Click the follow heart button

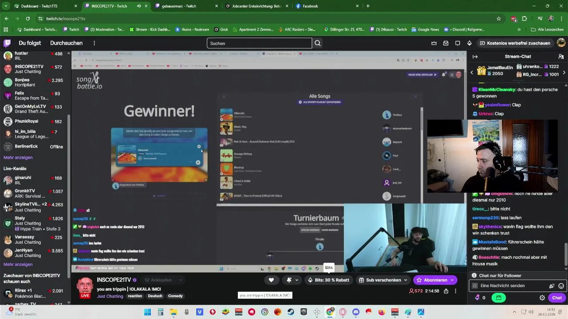click(271, 280)
